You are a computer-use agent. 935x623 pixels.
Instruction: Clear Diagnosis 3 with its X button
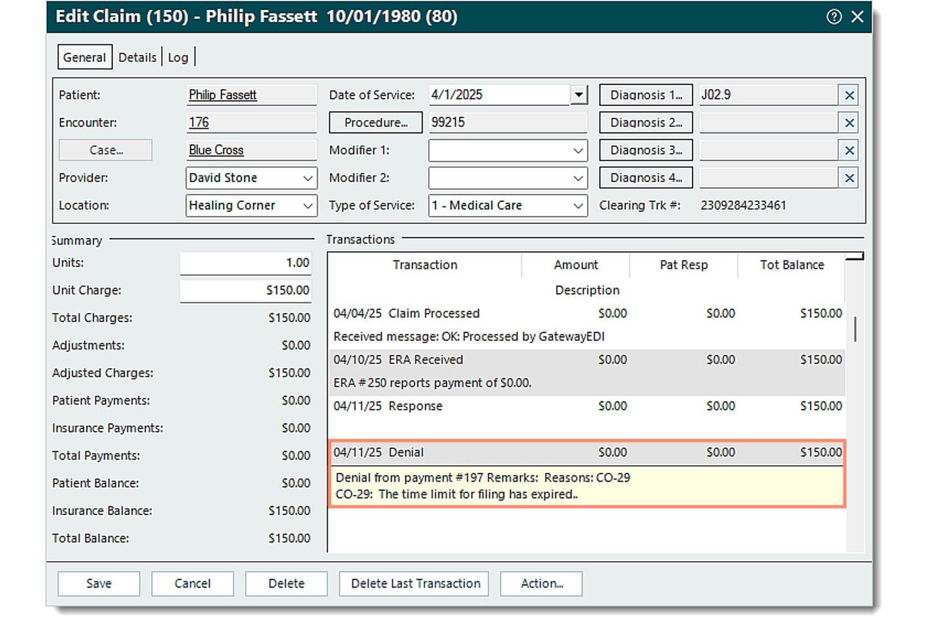[849, 150]
